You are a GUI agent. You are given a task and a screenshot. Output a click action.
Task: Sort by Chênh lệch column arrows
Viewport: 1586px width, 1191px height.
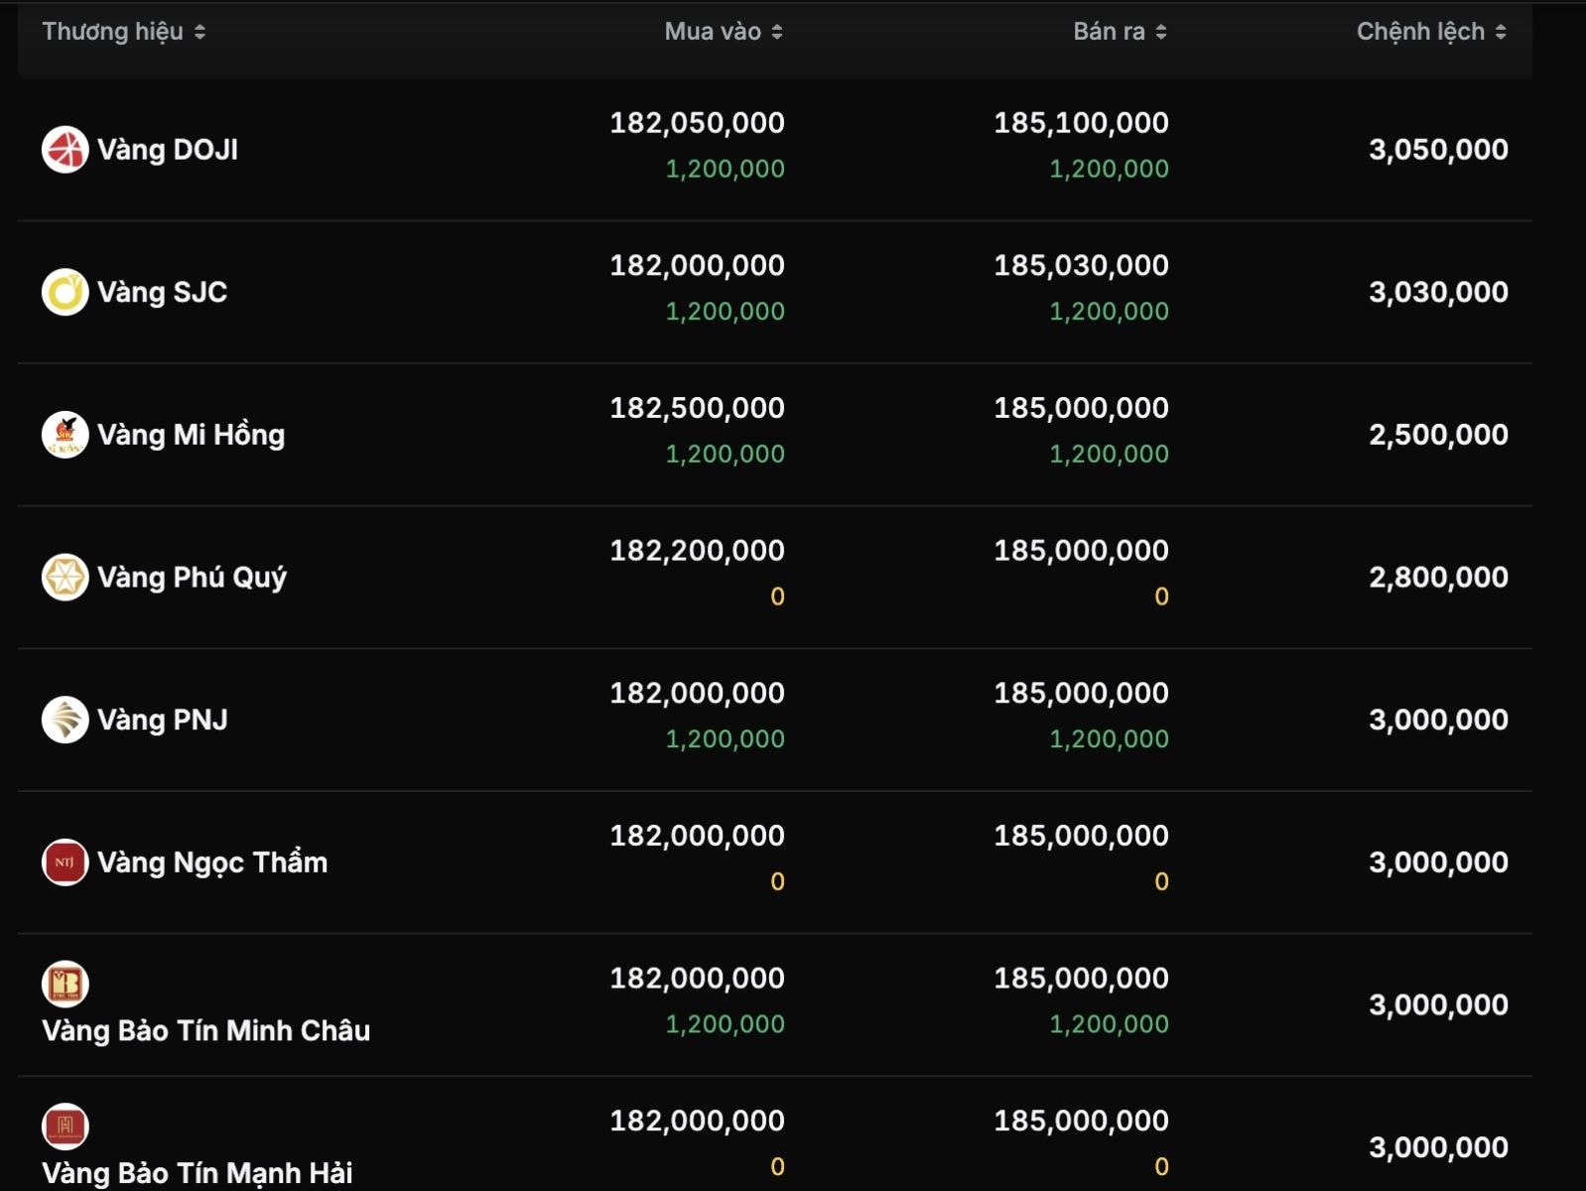click(x=1501, y=32)
